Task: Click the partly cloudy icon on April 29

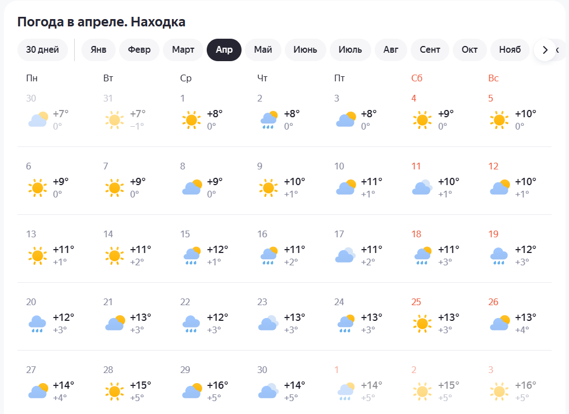Action: (x=192, y=390)
